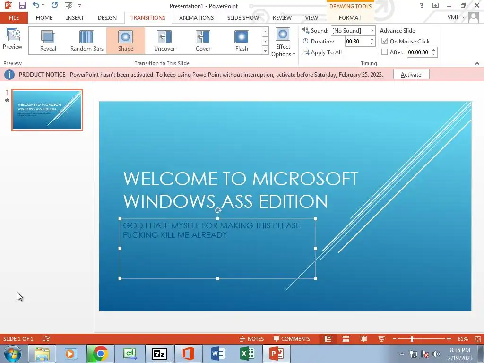Viewport: 484px width, 363px height.
Task: Collapse the ribbon
Action: point(477,63)
